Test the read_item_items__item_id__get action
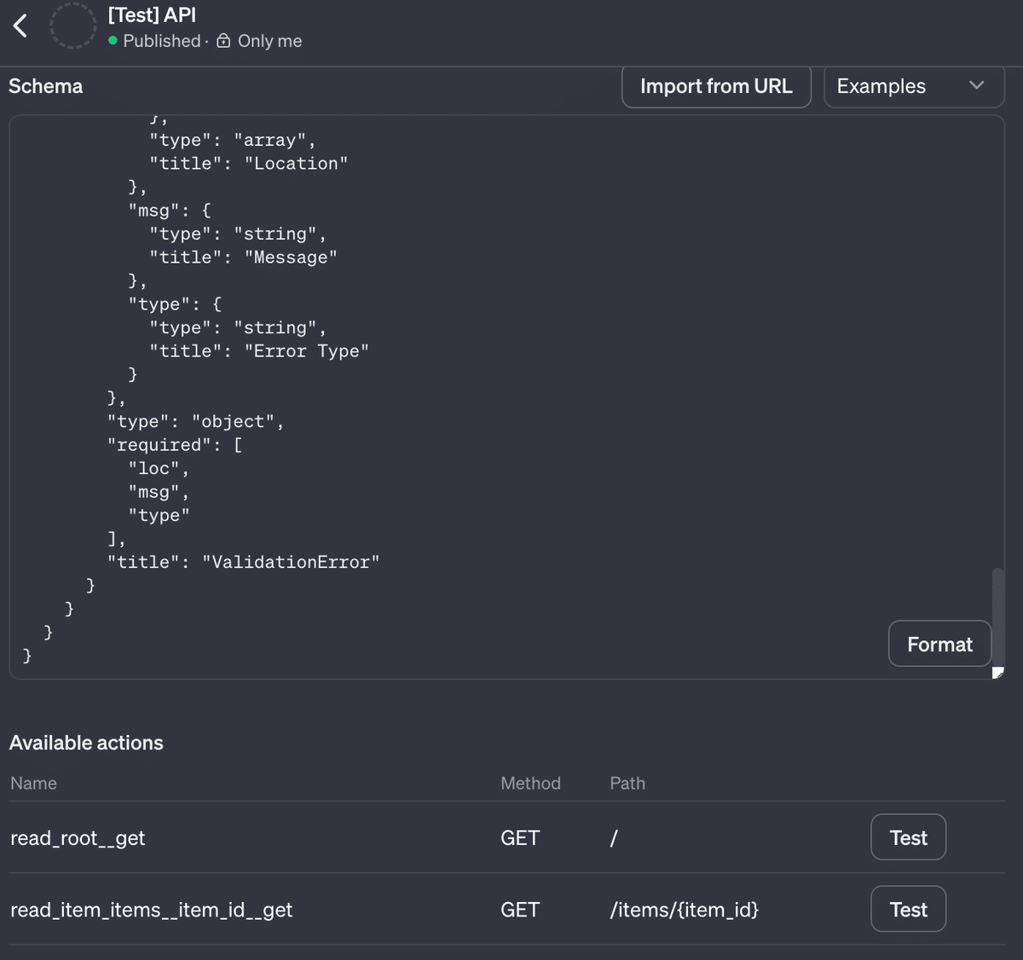This screenshot has height=960, width=1023. pyautogui.click(x=908, y=910)
